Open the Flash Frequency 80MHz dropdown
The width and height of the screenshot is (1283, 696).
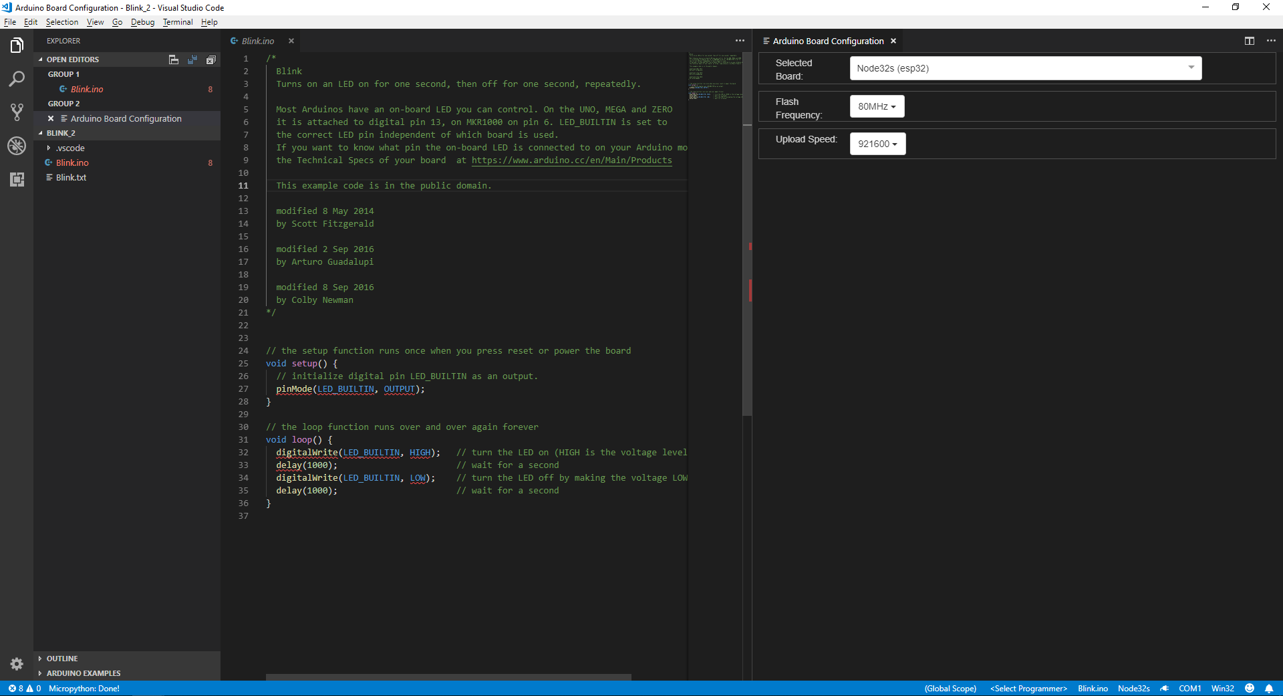[x=877, y=106]
